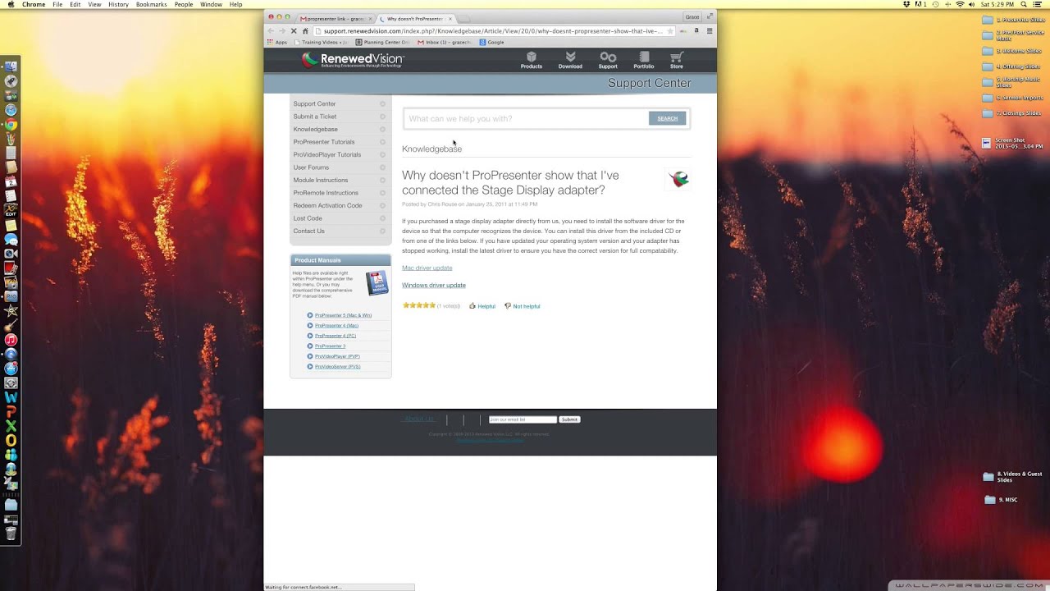Stop loading the page (X button)
The height and width of the screenshot is (591, 1050).
click(x=293, y=31)
